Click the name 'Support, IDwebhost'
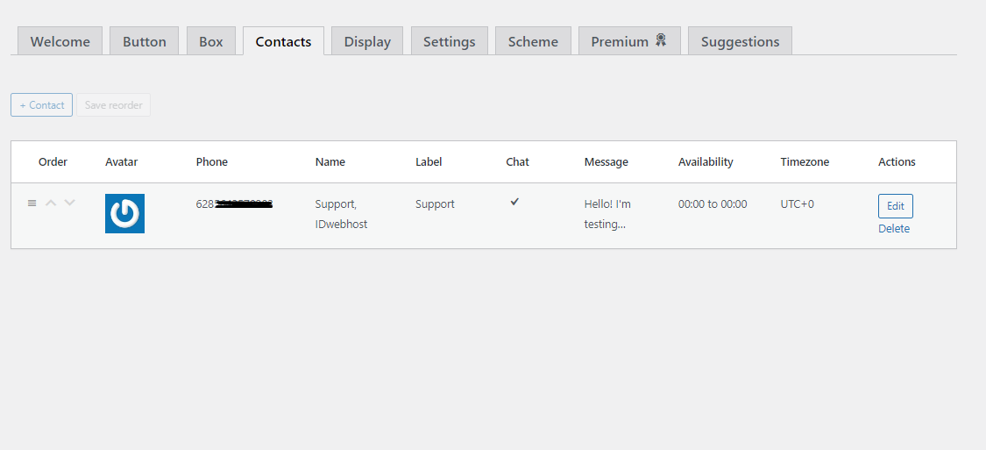The height and width of the screenshot is (450, 986). tap(341, 214)
